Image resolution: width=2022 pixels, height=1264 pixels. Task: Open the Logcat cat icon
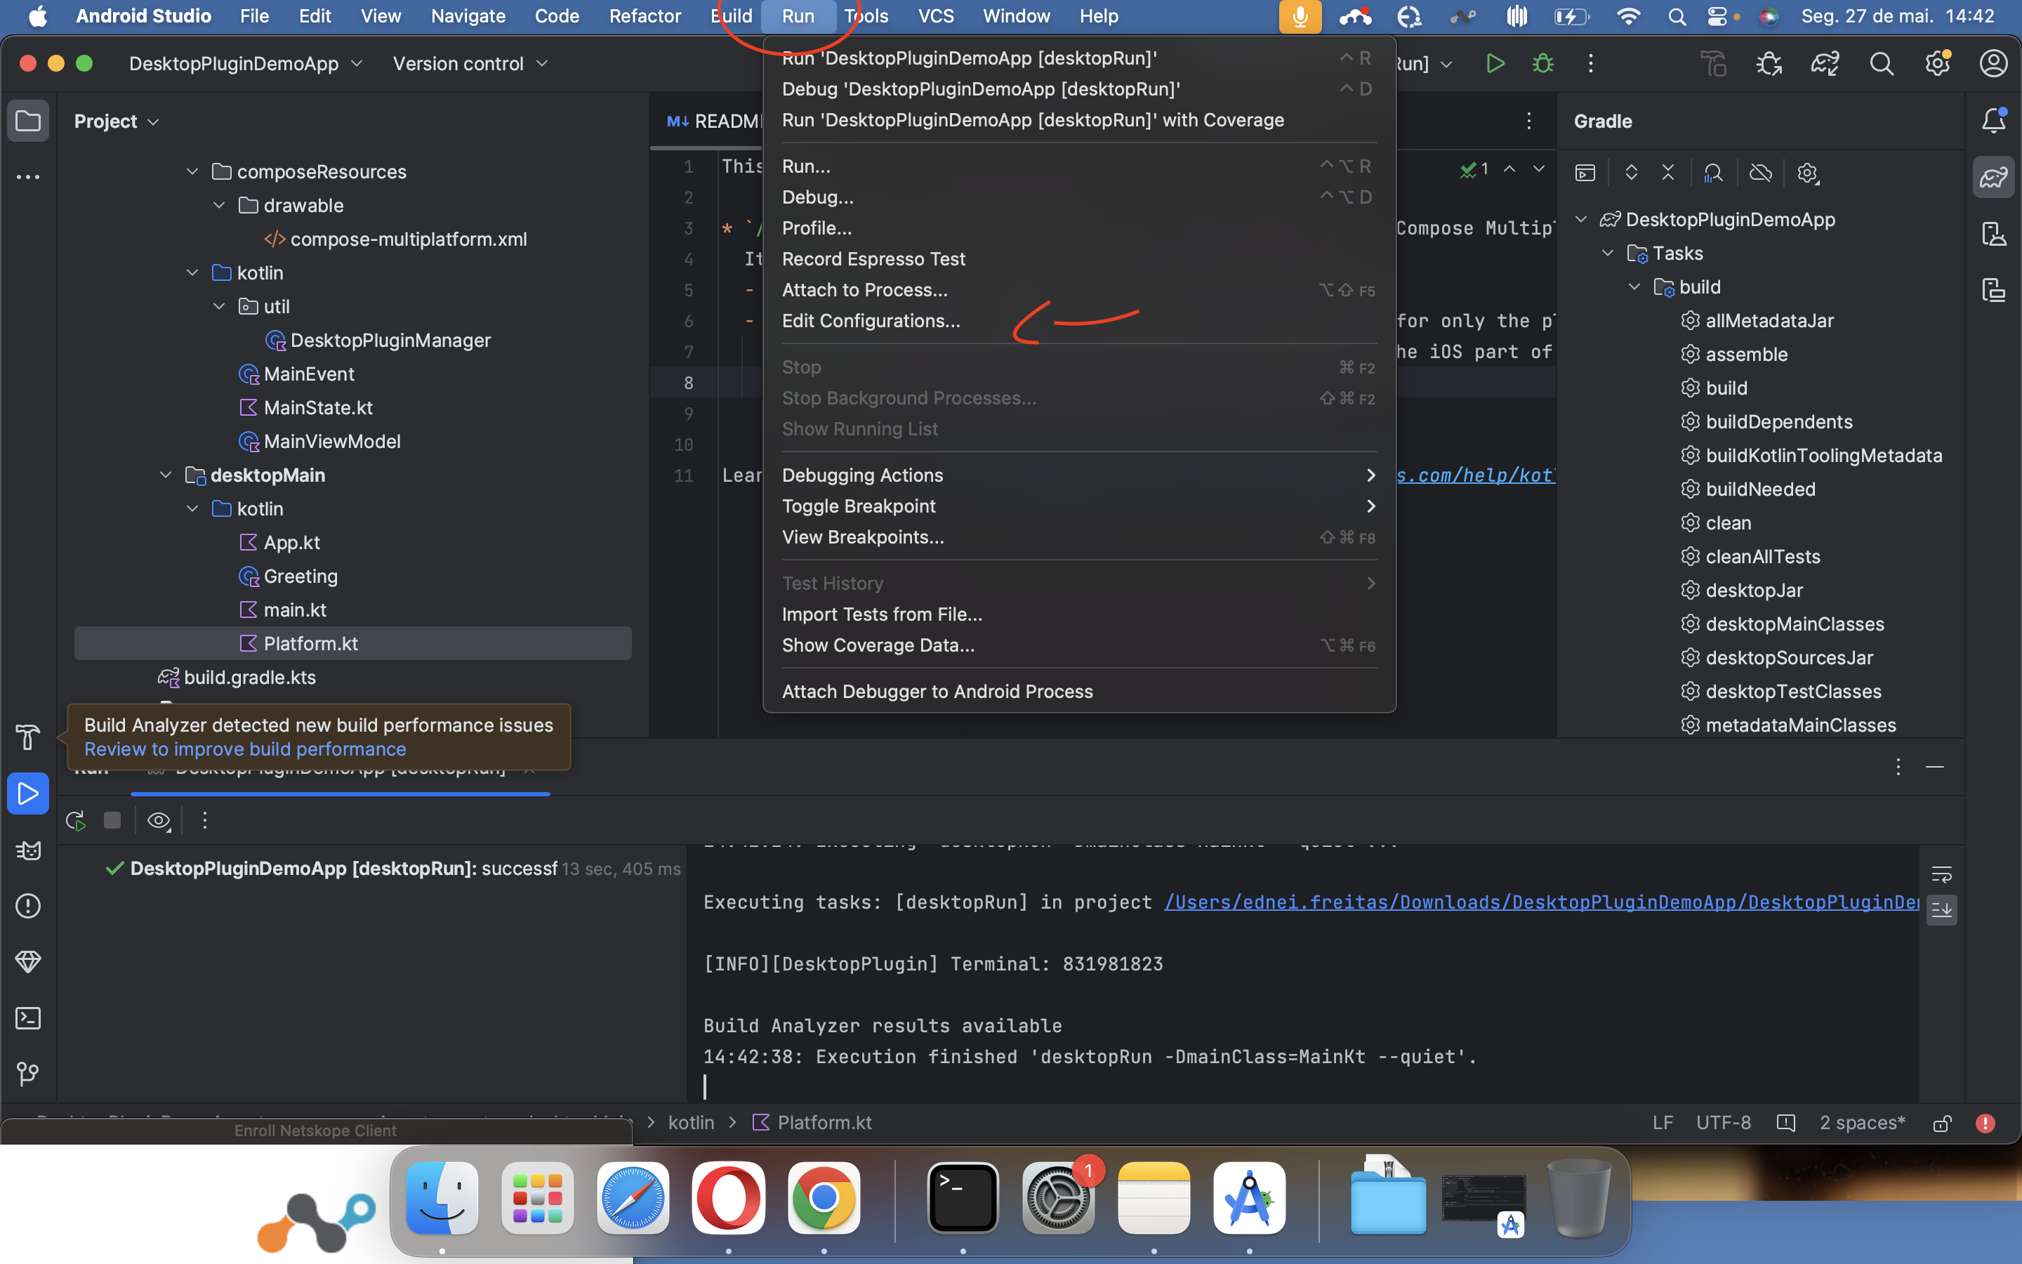[27, 850]
